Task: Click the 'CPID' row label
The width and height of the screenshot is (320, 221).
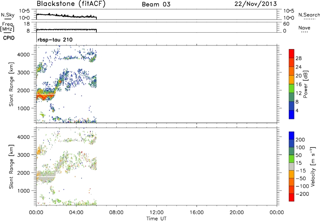Action: [x=9, y=38]
